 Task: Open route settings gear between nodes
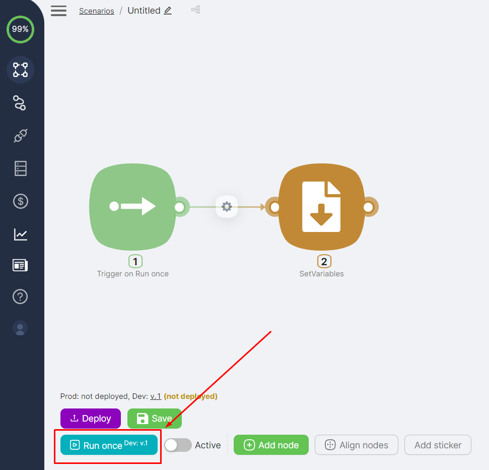click(227, 207)
